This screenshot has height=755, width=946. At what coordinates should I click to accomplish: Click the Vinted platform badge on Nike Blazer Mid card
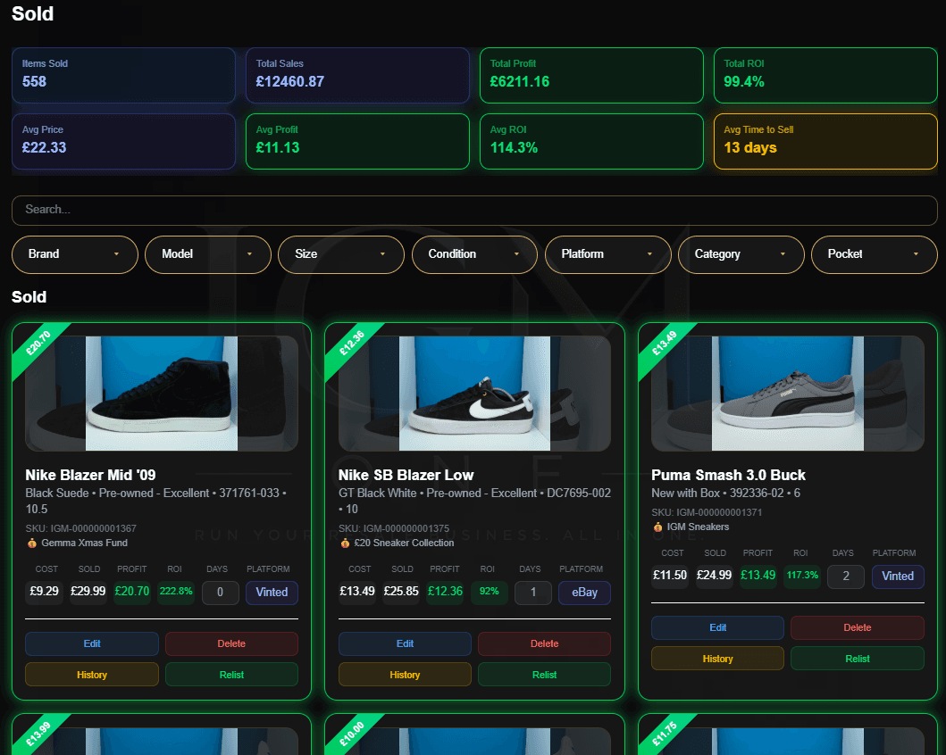272,593
